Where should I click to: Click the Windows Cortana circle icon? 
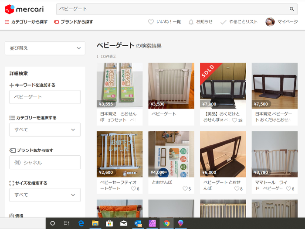(53, 223)
